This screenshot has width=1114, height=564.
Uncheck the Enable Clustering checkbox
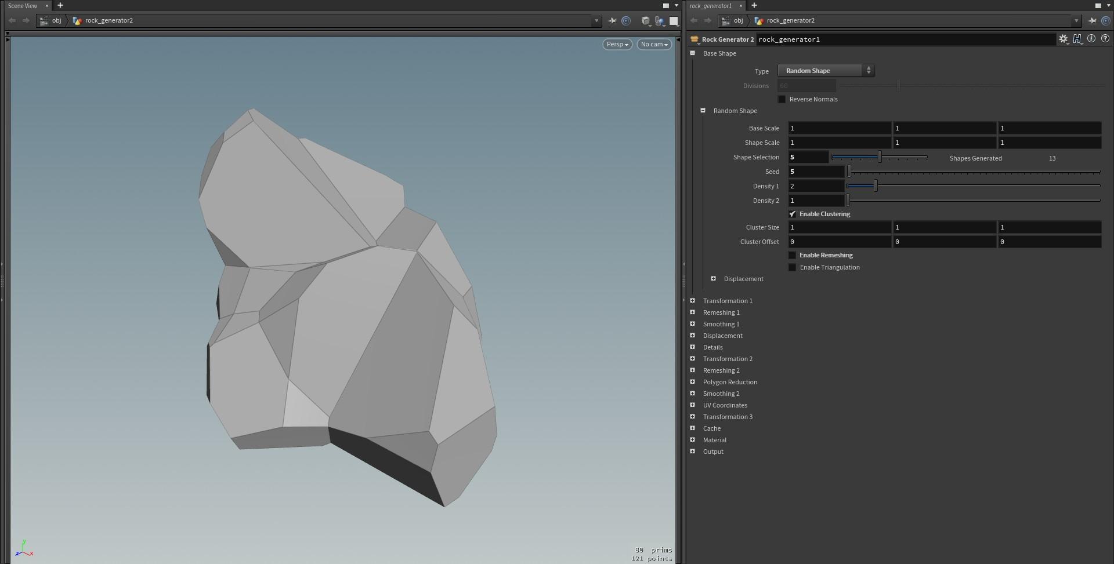coord(793,214)
